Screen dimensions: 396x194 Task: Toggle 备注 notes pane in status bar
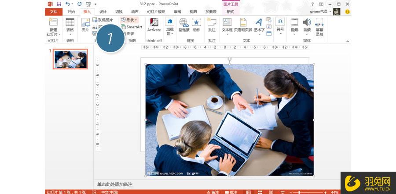213,192
